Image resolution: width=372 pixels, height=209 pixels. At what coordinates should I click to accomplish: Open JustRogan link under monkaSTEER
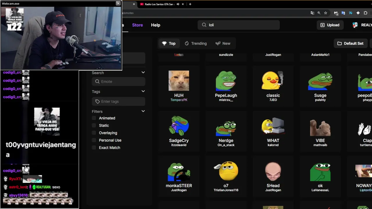pos(179,190)
